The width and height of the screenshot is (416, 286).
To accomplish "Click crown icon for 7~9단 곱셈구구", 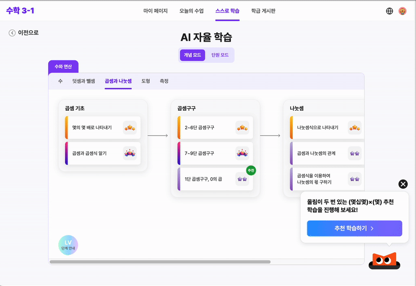I will [242, 153].
